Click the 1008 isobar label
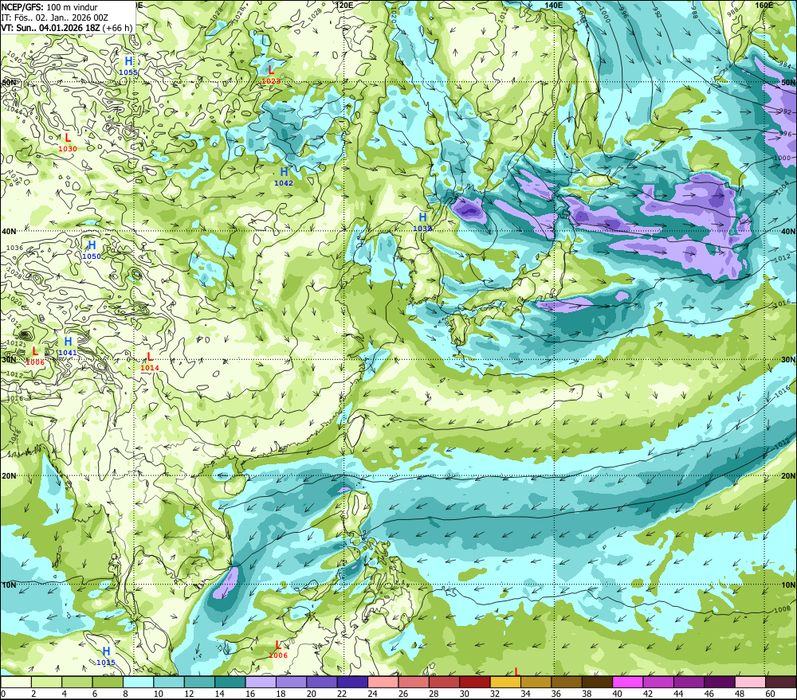Image resolution: width=797 pixels, height=700 pixels. tap(783, 609)
